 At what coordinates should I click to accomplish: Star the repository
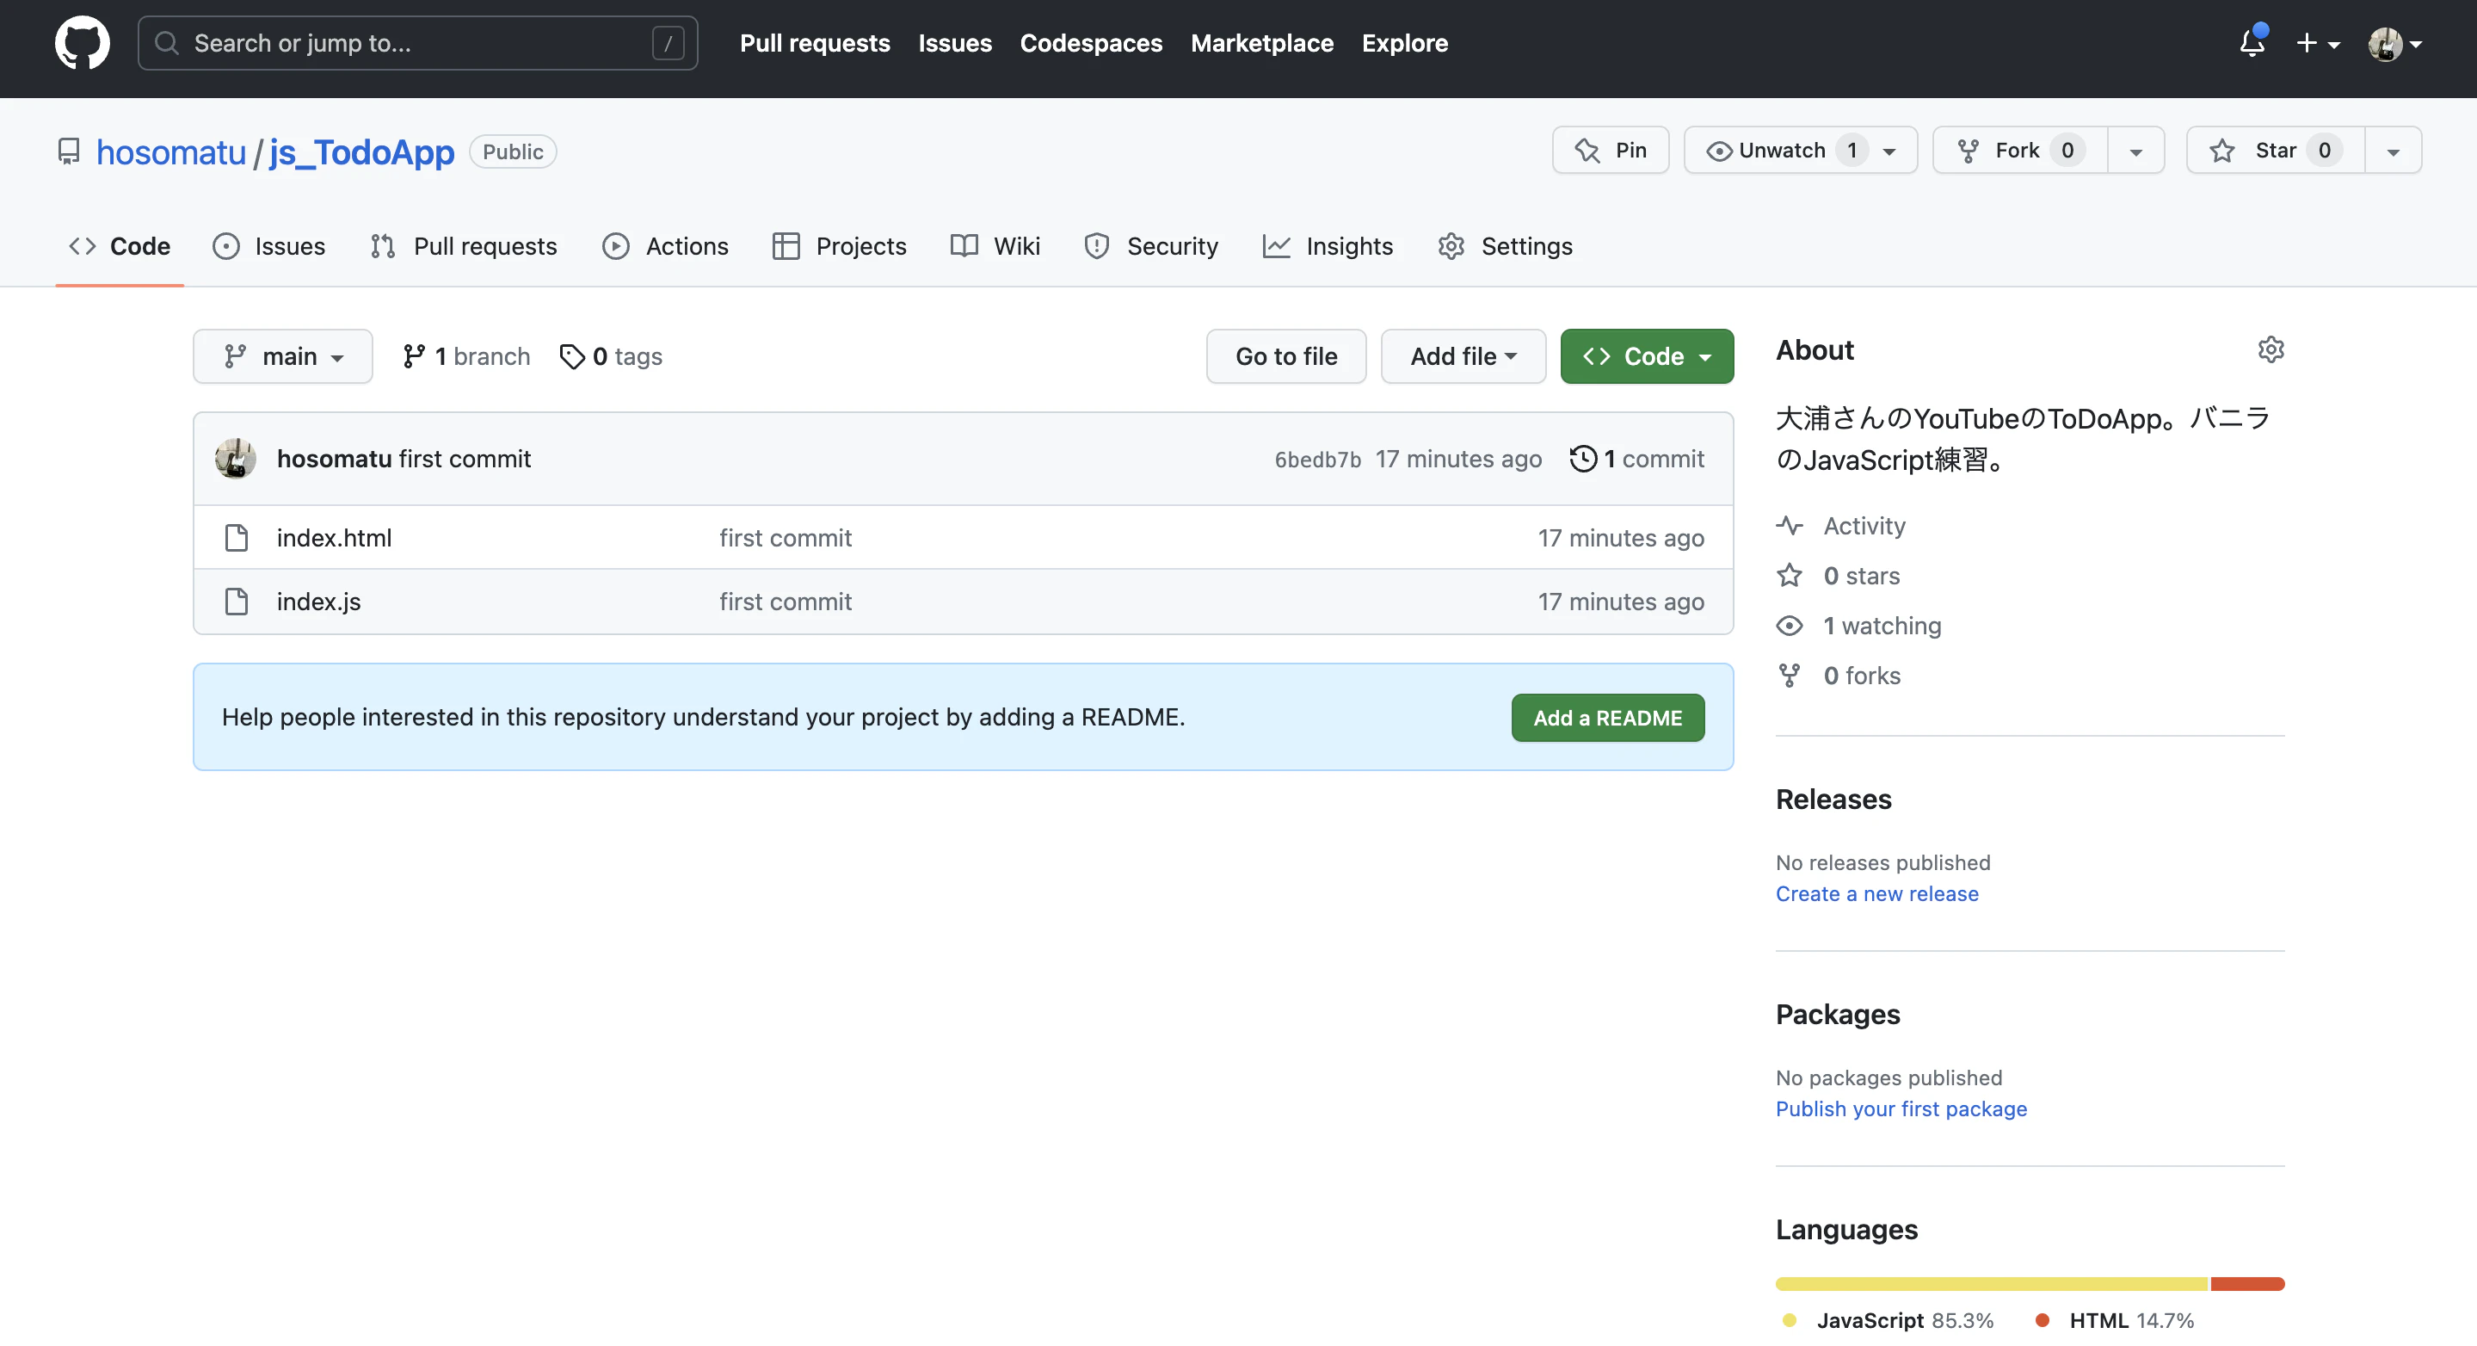(2275, 150)
